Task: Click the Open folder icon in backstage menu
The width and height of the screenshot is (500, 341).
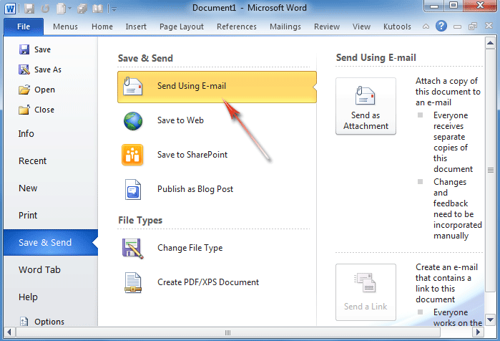Action: [24, 90]
